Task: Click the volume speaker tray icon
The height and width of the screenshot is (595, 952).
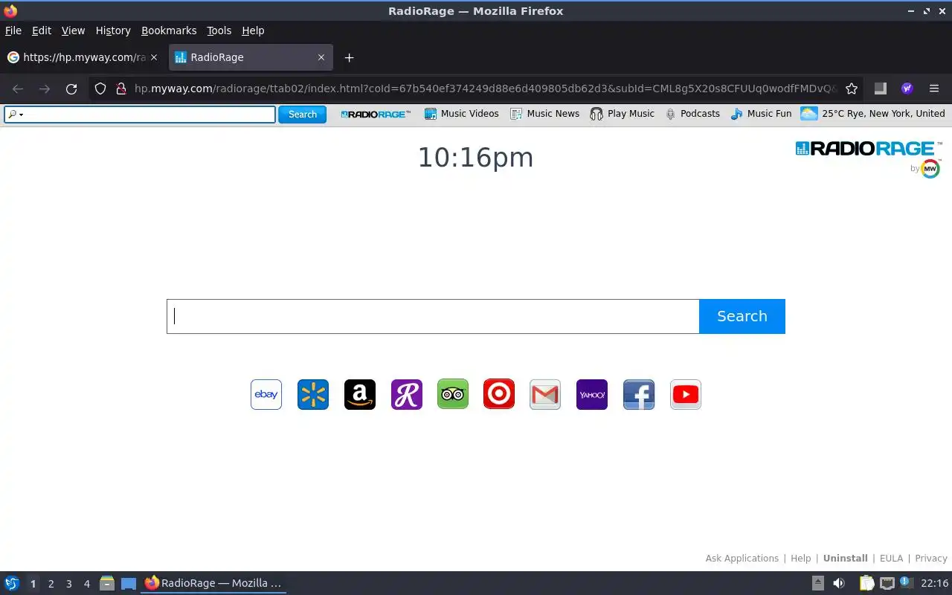Action: (839, 583)
